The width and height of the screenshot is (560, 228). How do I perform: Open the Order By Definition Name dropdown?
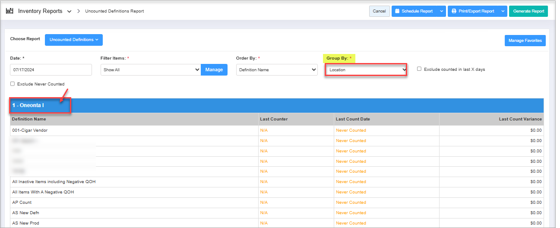(277, 70)
